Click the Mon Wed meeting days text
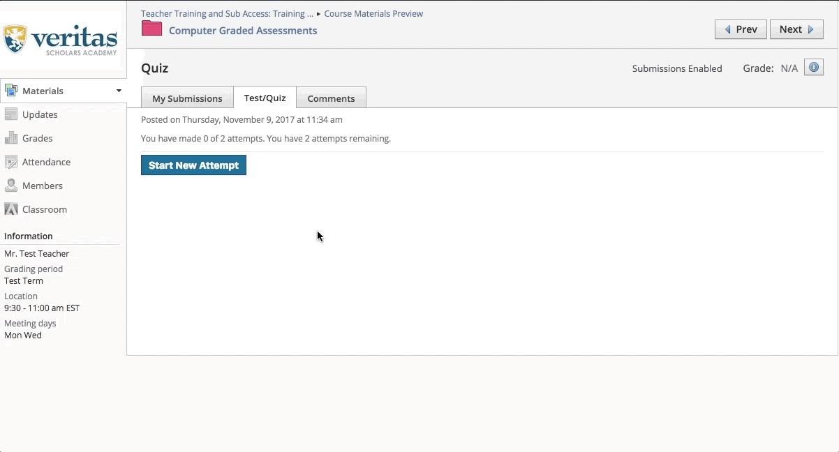This screenshot has height=452, width=839. pyautogui.click(x=23, y=336)
